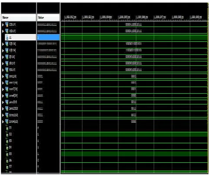Click the signal icon in the highlighted white row

pyautogui.click(x=7, y=37)
